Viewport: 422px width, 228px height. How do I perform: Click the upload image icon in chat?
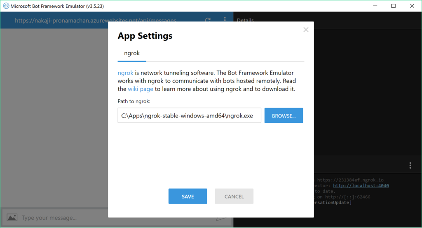12,217
